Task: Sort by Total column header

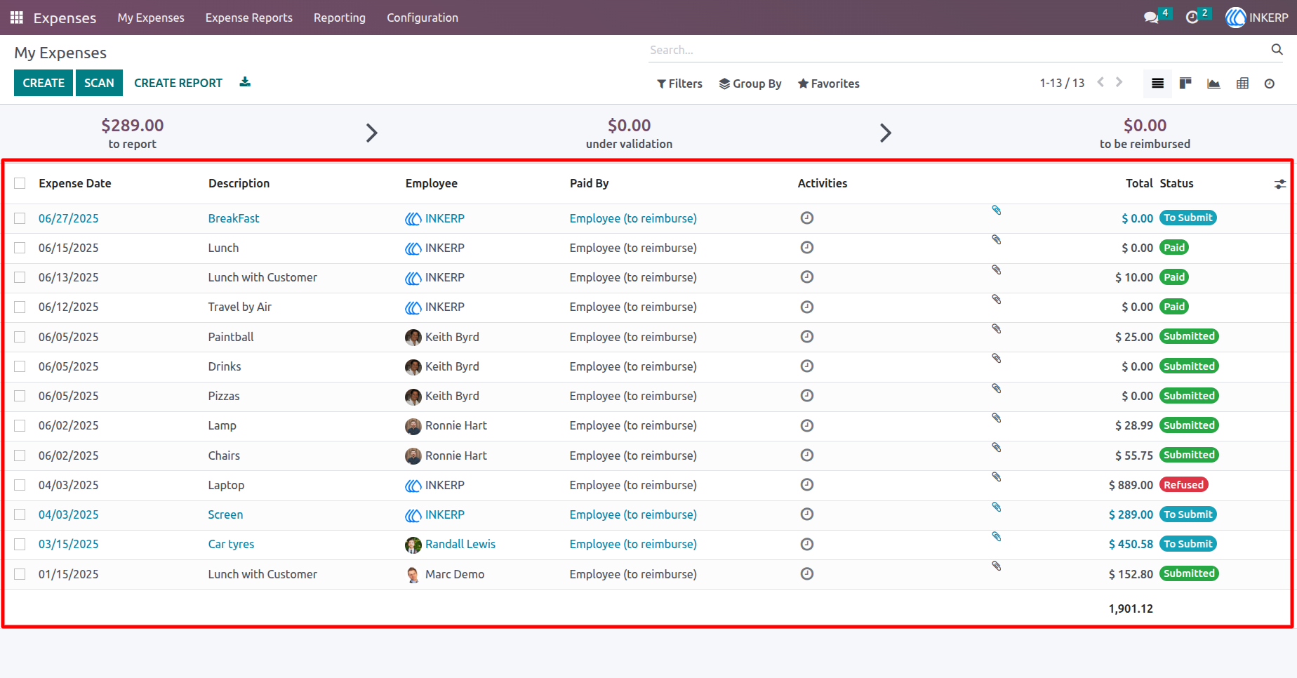Action: click(x=1139, y=183)
